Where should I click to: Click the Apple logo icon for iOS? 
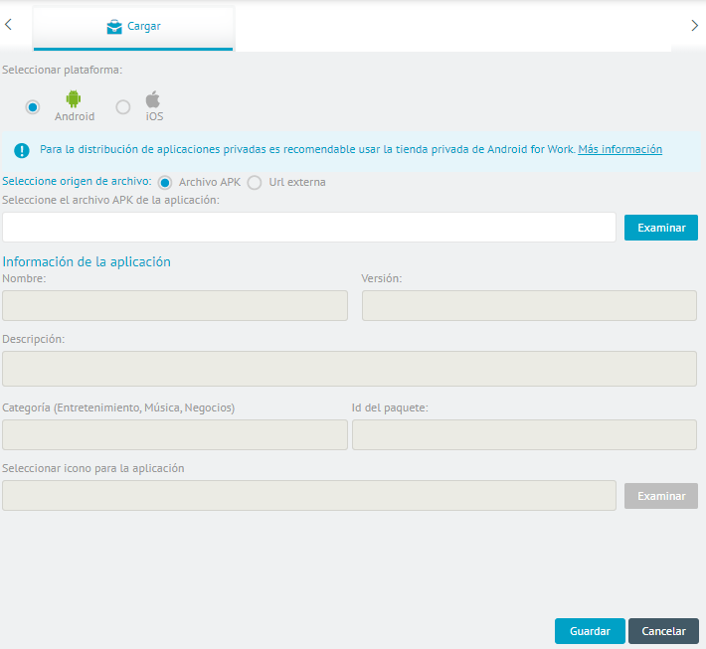tap(153, 99)
